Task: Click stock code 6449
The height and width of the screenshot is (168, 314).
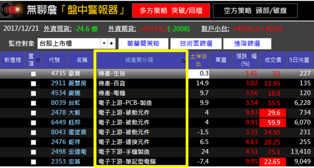Action: tap(58, 122)
